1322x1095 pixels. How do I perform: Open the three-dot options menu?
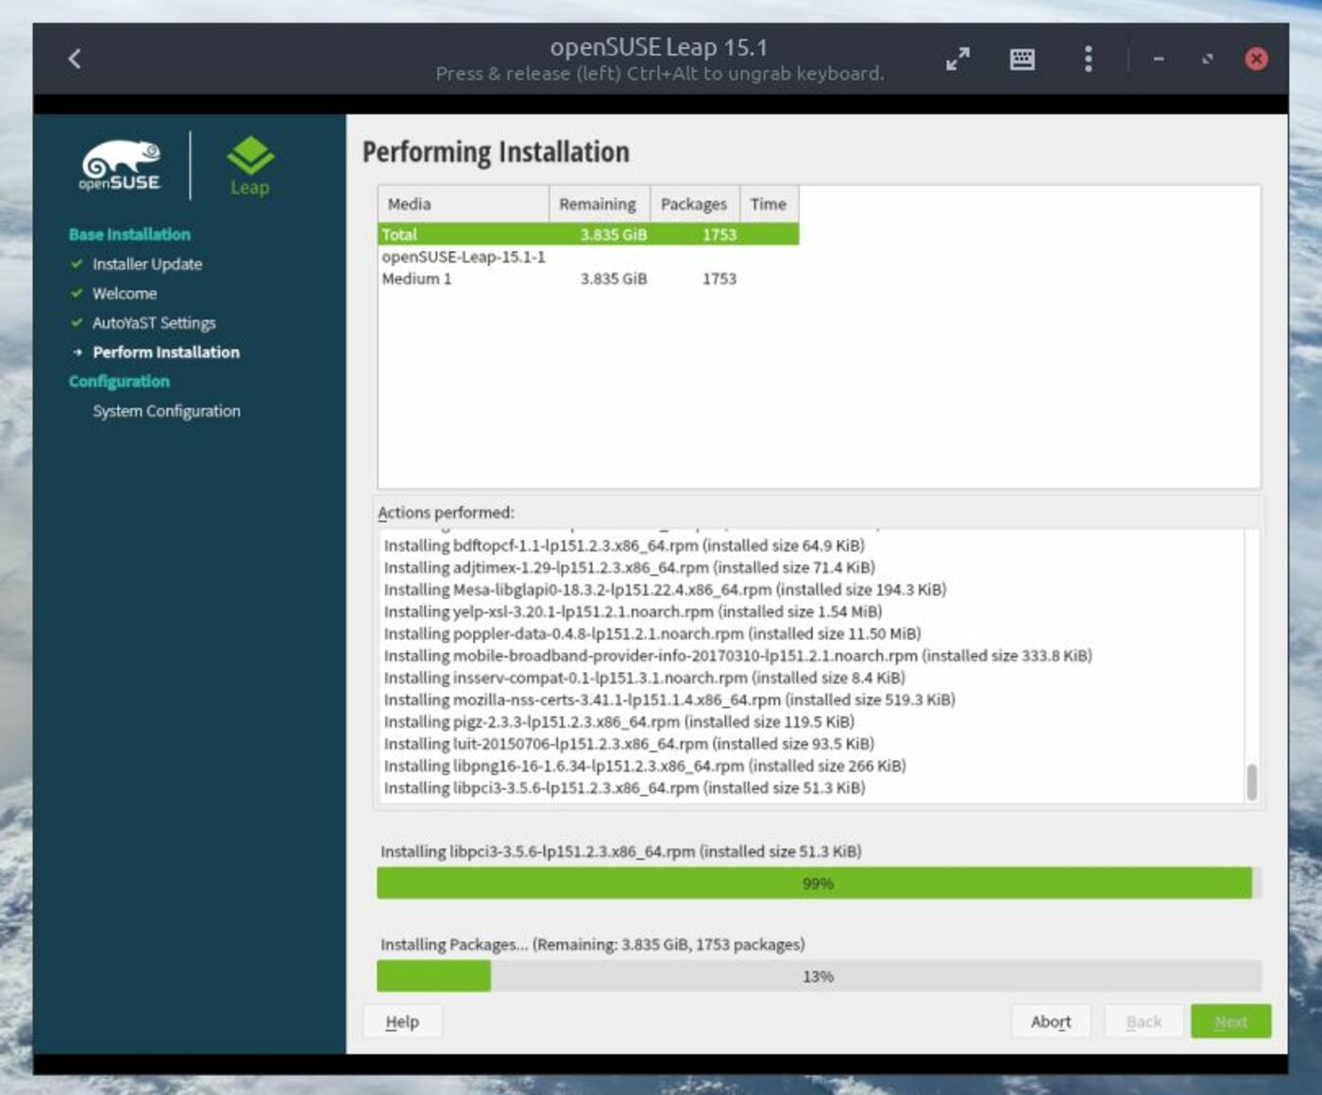[x=1088, y=59]
